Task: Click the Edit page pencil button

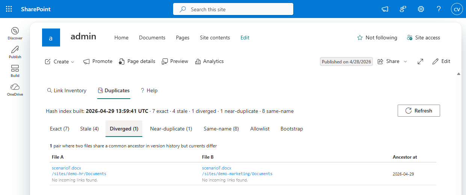Action: (x=441, y=61)
